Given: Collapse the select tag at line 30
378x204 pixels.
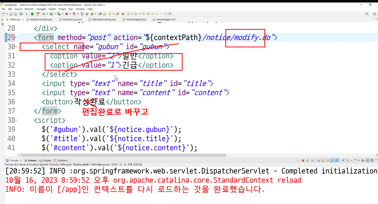Looking at the screenshot, I should point(16,47).
